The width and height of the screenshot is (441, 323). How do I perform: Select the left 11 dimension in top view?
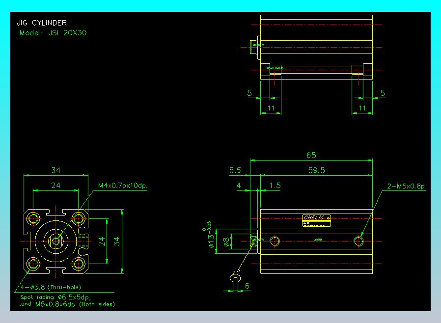point(271,108)
